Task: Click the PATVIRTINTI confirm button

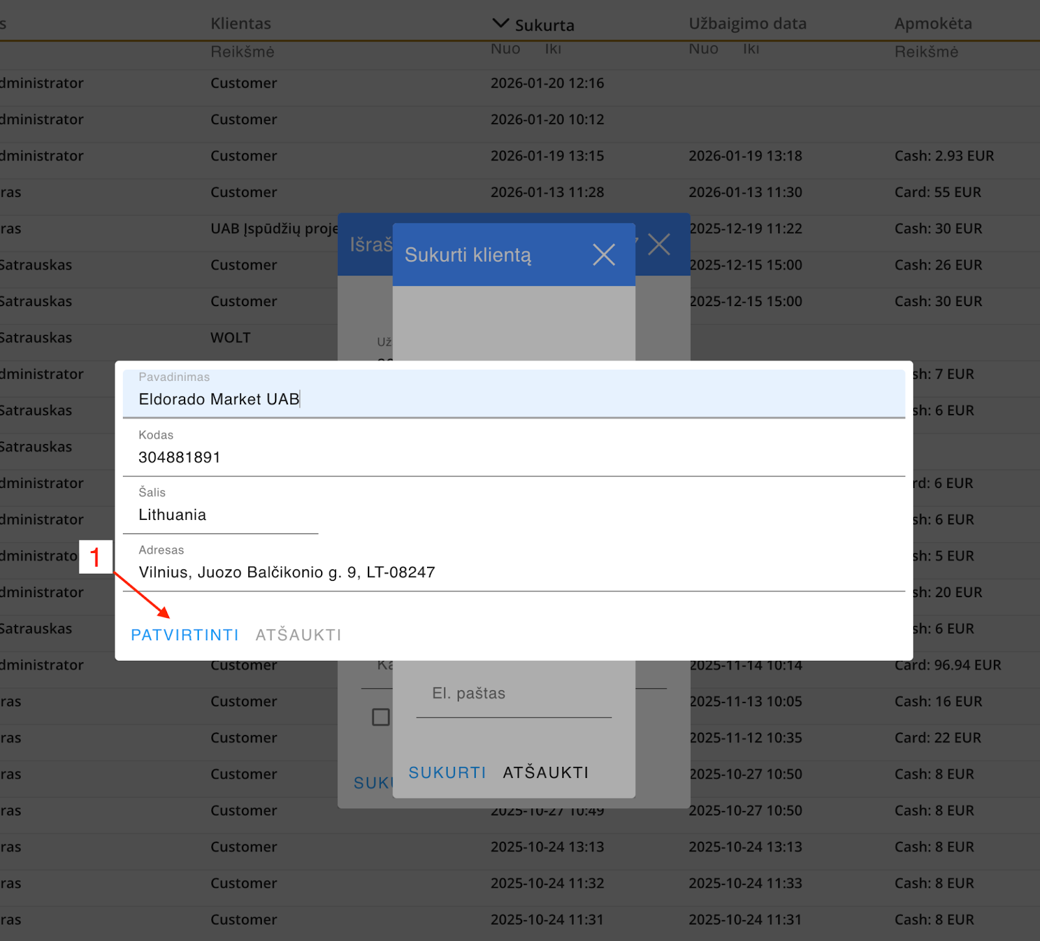Action: click(x=185, y=635)
